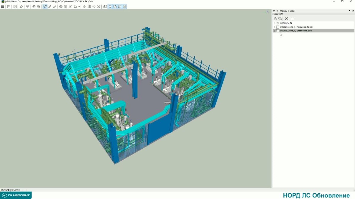Select the magnifier zoom tool
Image resolution: width=355 pixels, height=199 pixels.
(39, 6)
